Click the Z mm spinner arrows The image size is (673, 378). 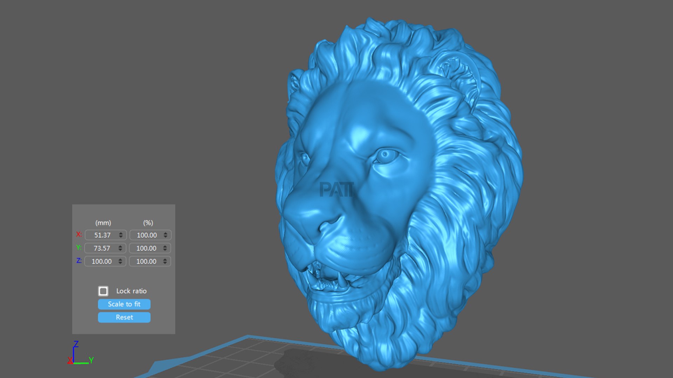(x=120, y=261)
